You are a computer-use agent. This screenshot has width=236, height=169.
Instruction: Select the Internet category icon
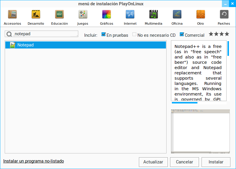click(130, 14)
